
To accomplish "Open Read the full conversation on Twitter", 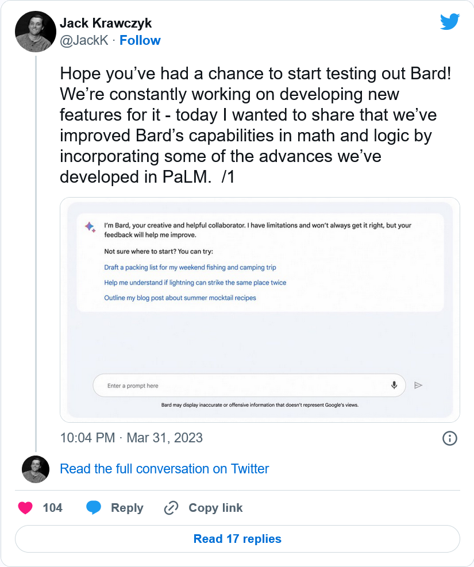I will click(164, 469).
